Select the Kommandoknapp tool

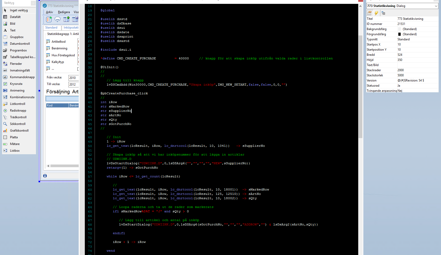point(22,77)
